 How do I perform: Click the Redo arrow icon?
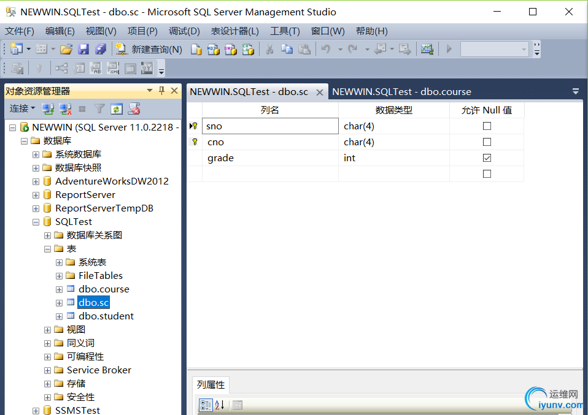353,49
